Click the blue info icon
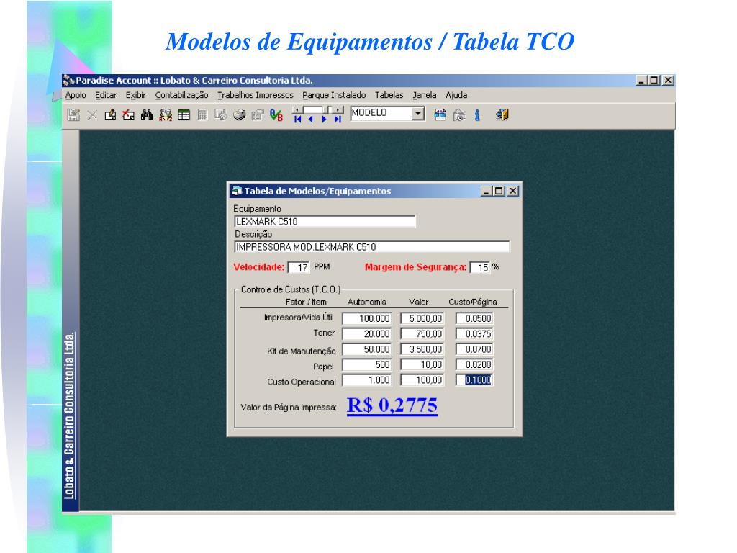737x553 pixels. click(477, 114)
